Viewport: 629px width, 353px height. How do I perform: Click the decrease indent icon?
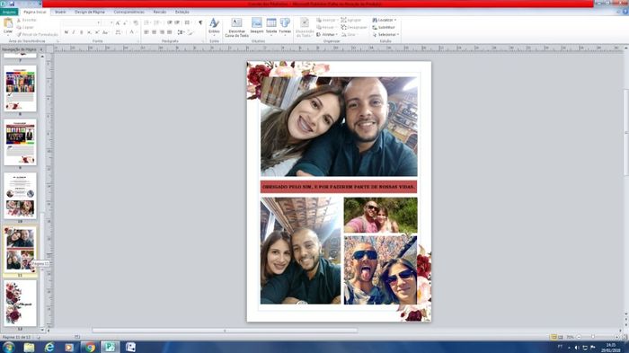point(170,22)
